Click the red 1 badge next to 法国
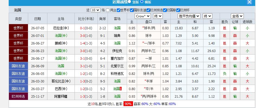This screenshot has height=108, width=256. click(x=121, y=89)
